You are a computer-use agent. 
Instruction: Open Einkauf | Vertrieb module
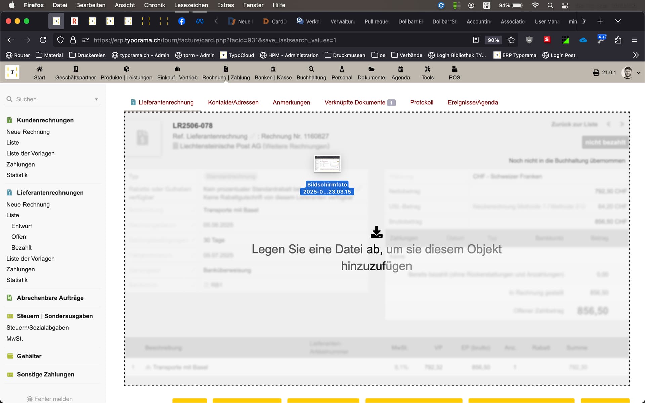click(177, 73)
